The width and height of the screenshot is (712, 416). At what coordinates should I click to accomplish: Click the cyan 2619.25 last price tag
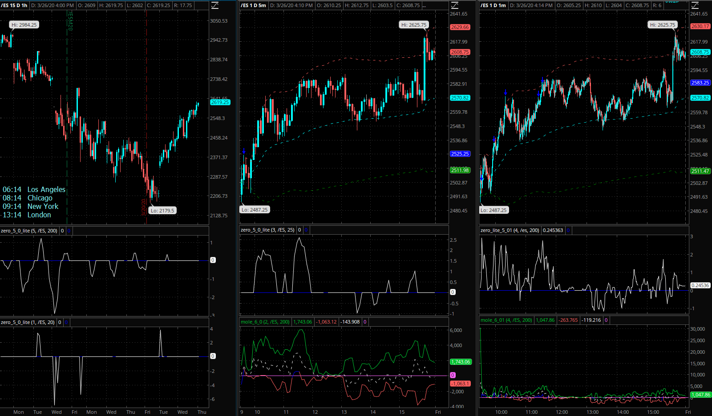(x=220, y=102)
